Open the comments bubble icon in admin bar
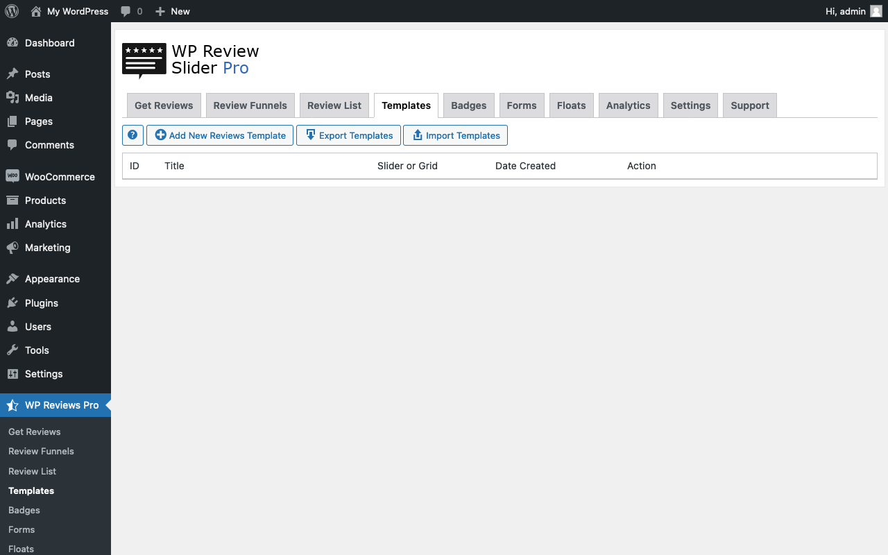Viewport: 888px width, 555px height. (x=126, y=11)
